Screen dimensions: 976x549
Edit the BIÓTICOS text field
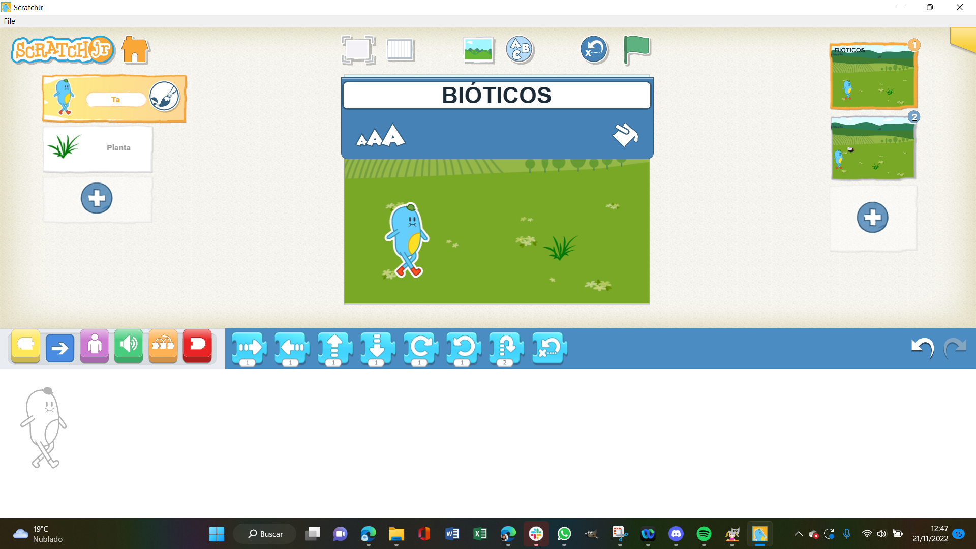497,95
